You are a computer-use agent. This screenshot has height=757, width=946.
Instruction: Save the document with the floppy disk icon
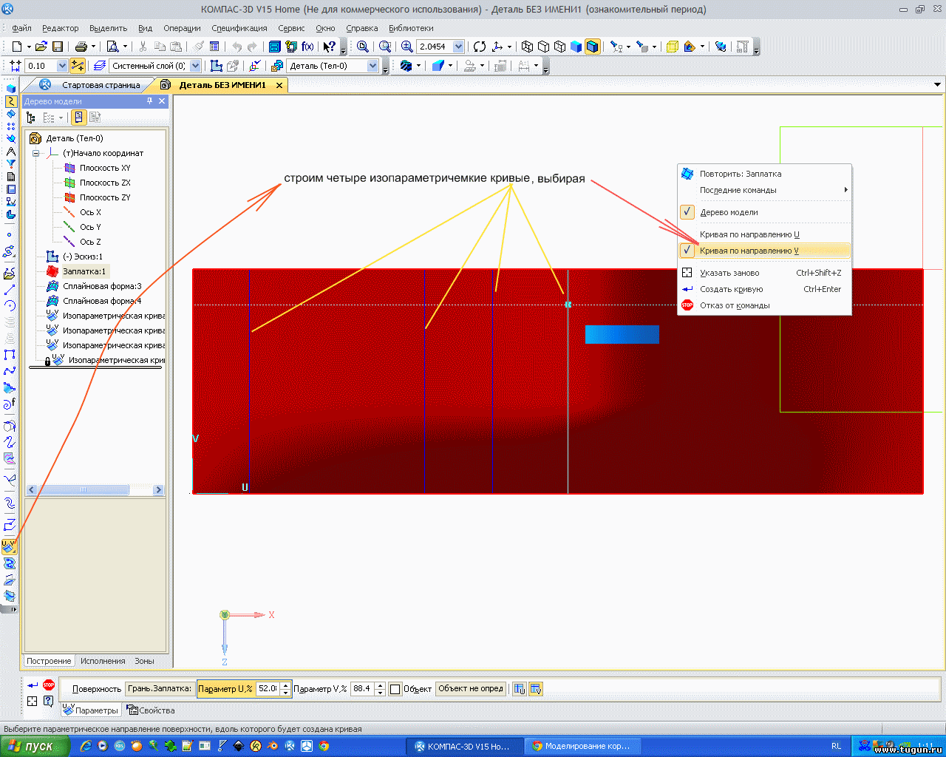click(x=58, y=47)
